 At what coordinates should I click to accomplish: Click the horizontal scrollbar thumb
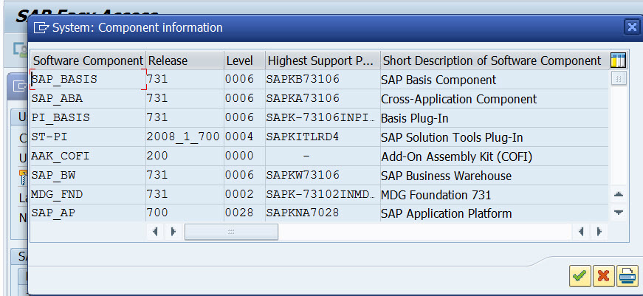tap(231, 232)
